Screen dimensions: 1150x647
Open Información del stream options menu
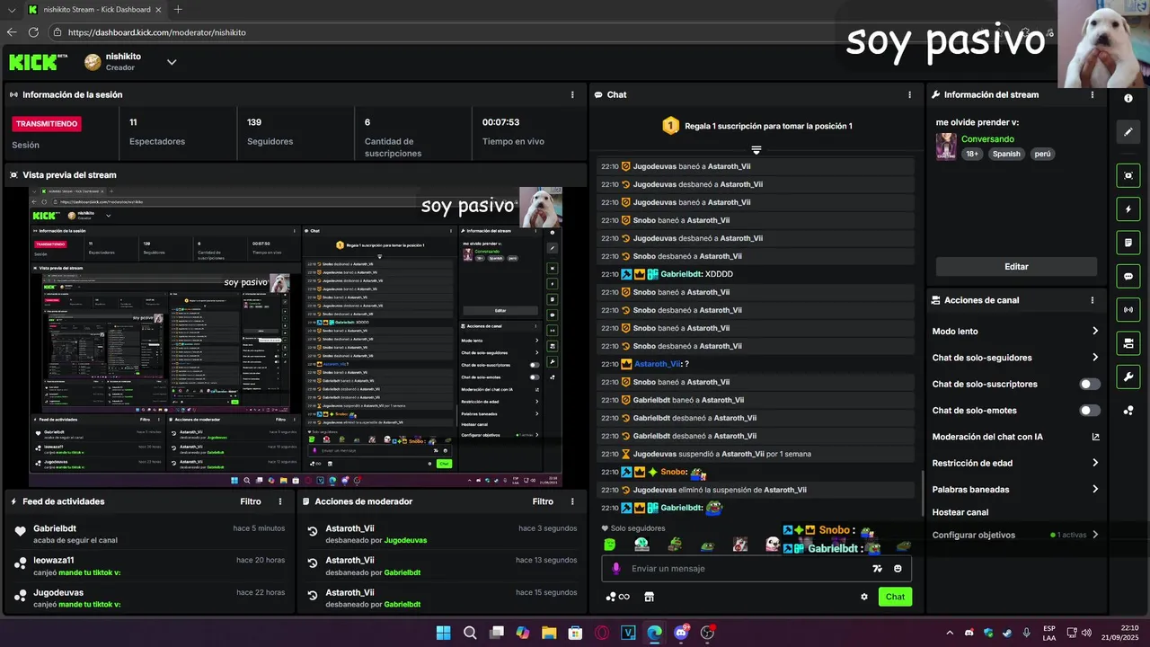point(1092,94)
